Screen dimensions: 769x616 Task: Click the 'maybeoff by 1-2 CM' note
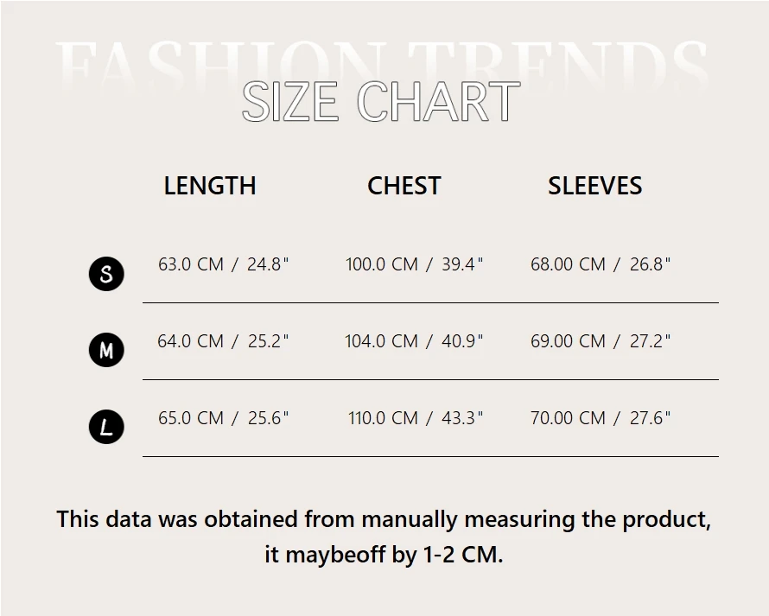pos(384,554)
